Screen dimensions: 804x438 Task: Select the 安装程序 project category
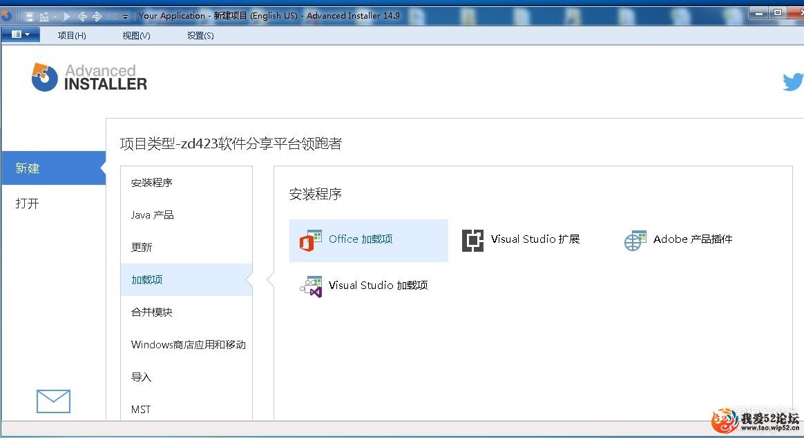[186, 183]
